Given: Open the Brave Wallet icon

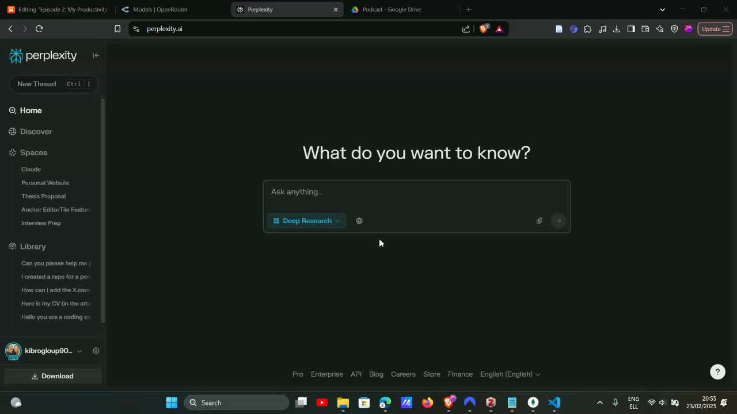Looking at the screenshot, I should pyautogui.click(x=645, y=29).
